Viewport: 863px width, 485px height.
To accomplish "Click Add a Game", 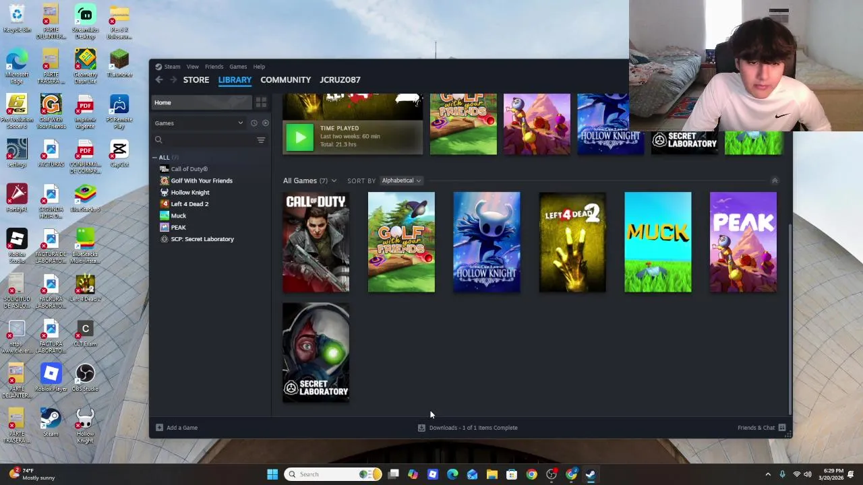I will pyautogui.click(x=177, y=428).
